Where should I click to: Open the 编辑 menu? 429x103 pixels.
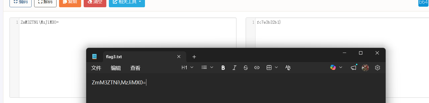click(x=116, y=68)
